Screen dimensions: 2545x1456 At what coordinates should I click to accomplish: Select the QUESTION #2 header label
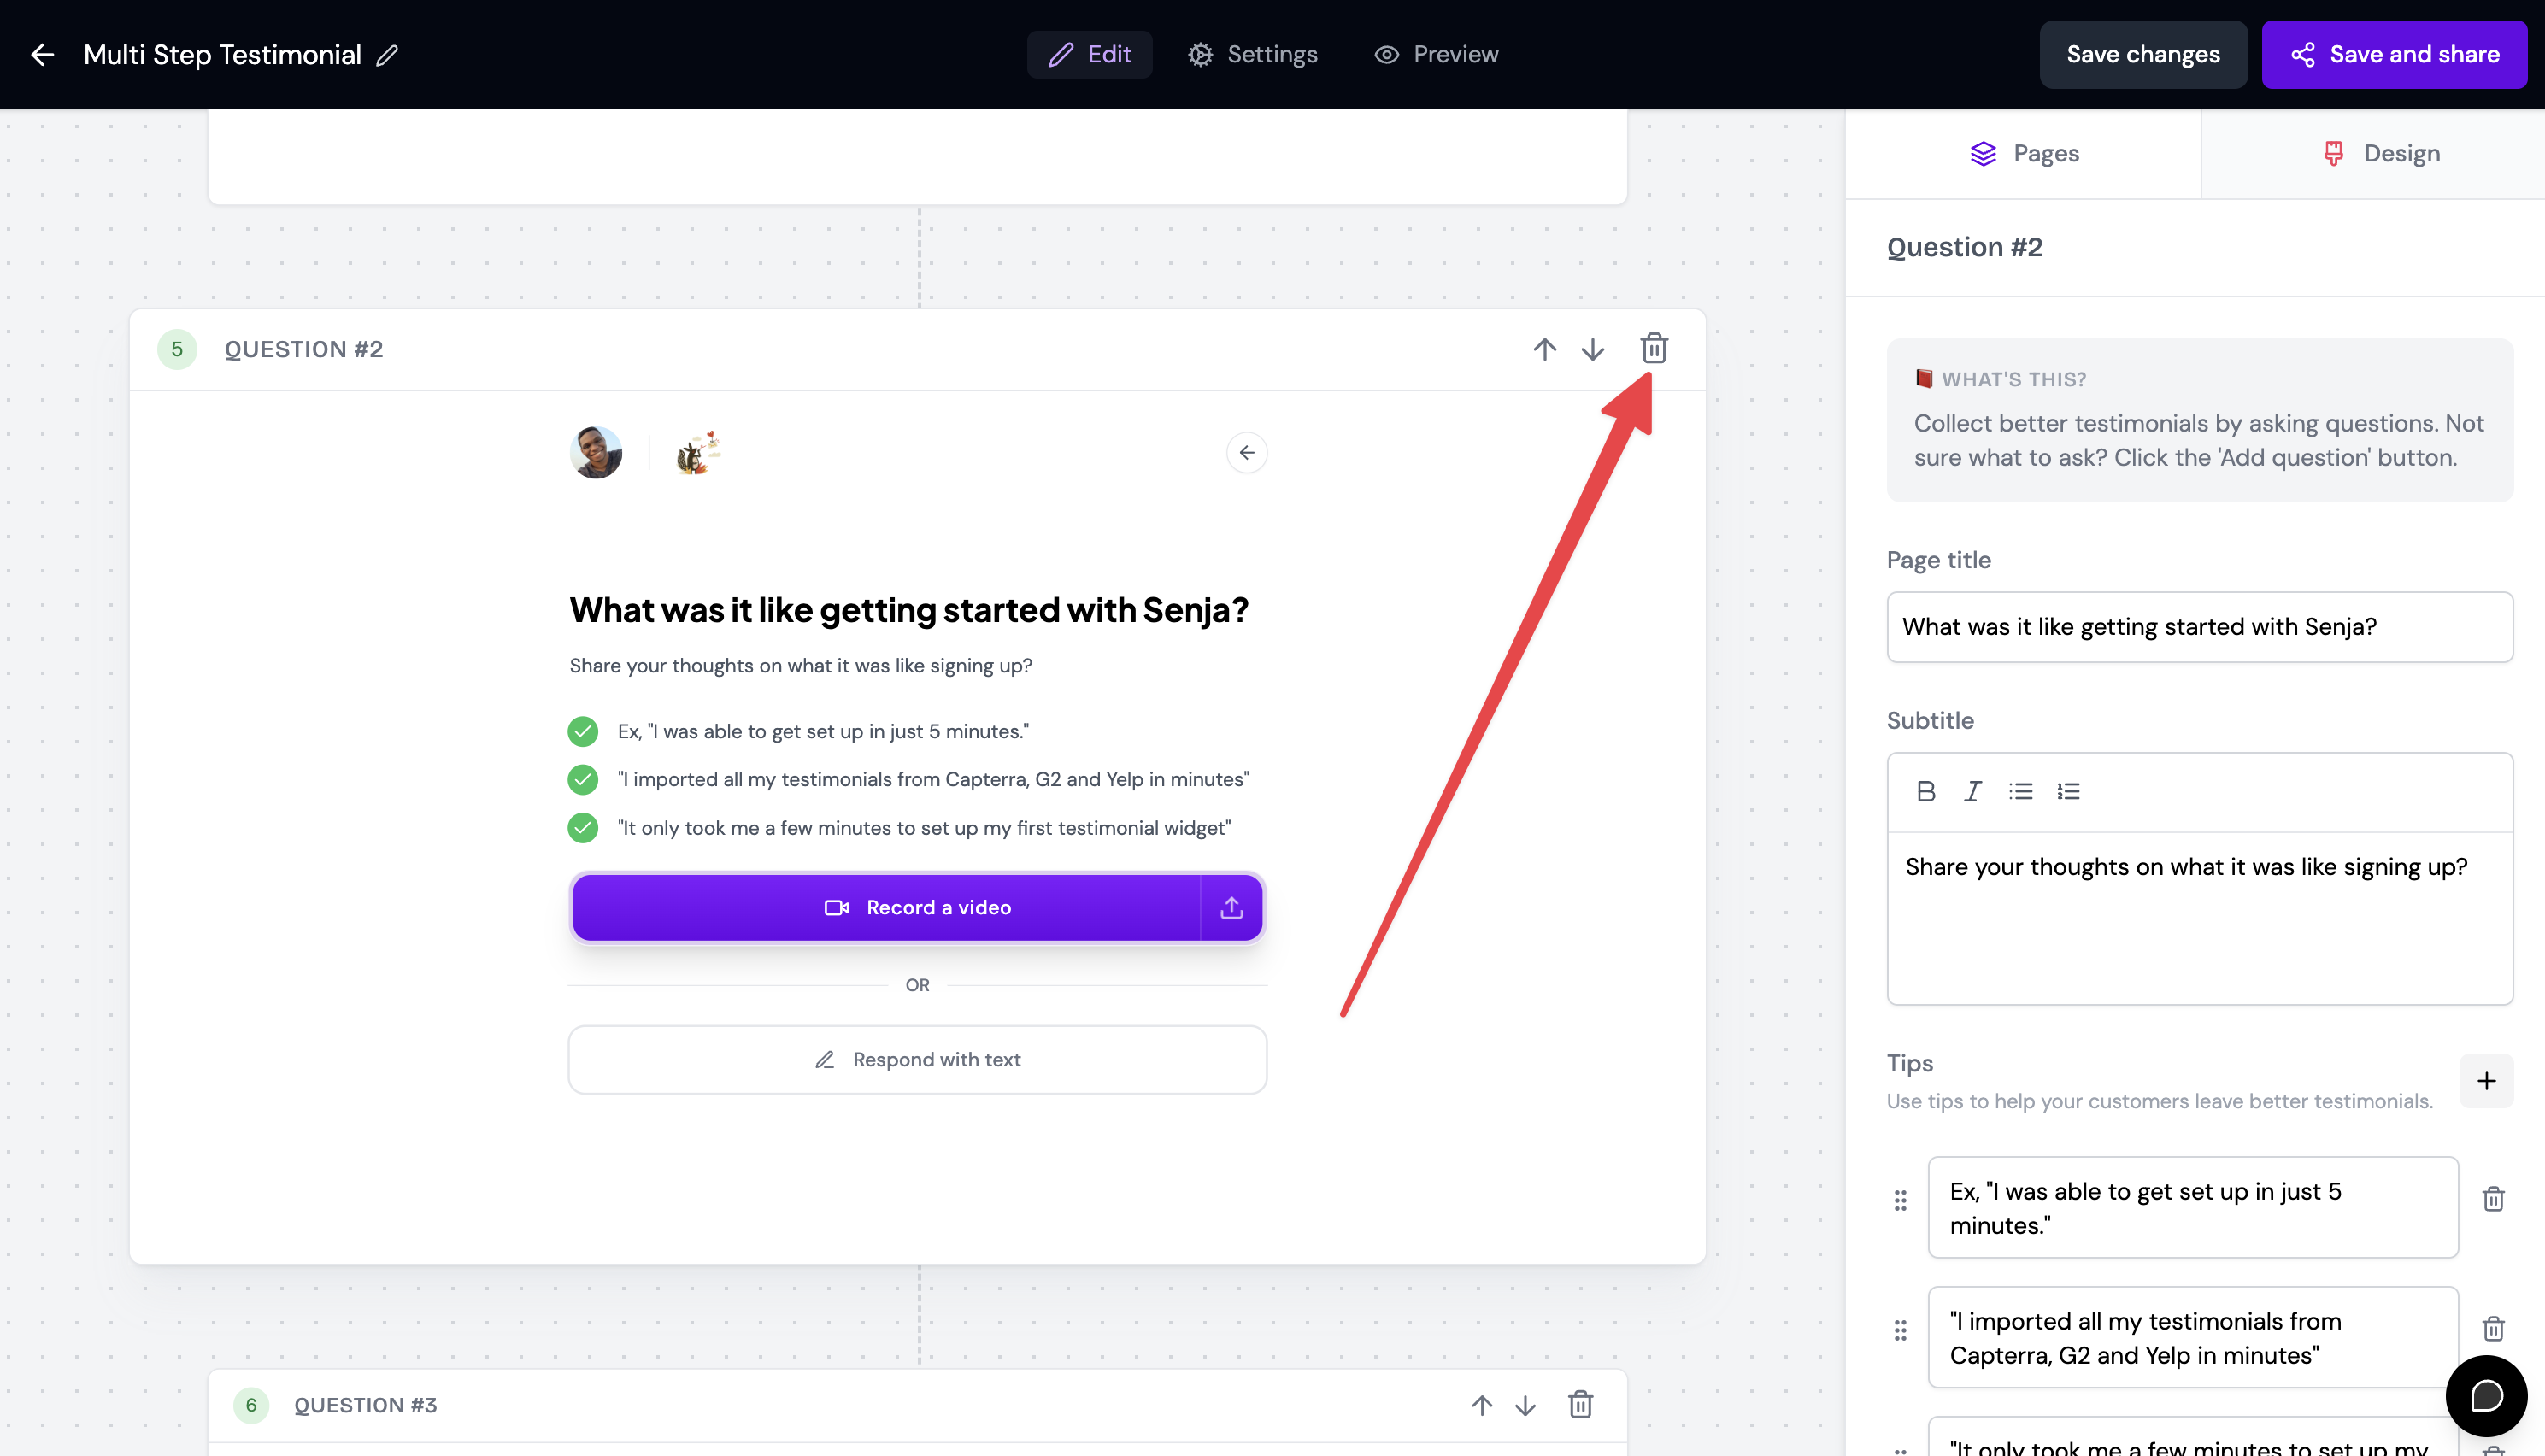click(x=304, y=349)
